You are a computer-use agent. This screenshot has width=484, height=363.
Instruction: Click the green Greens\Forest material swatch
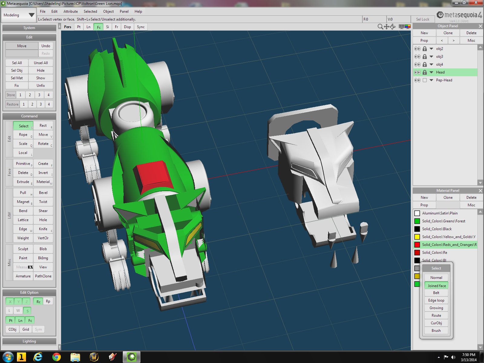(417, 221)
